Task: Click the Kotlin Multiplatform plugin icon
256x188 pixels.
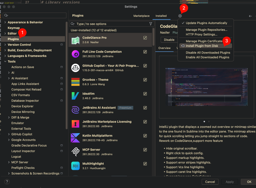Action: point(75,138)
